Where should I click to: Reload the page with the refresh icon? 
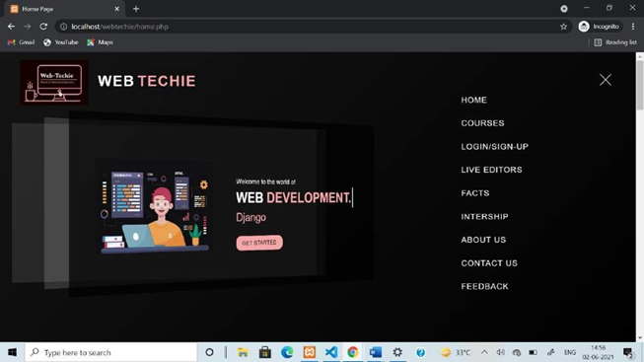click(x=43, y=27)
